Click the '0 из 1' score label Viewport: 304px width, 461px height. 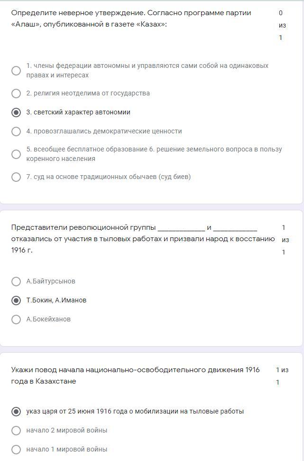pos(281,25)
